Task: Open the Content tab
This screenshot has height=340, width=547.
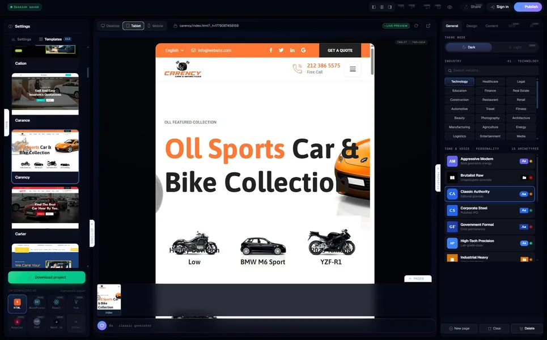Action: pyautogui.click(x=491, y=26)
